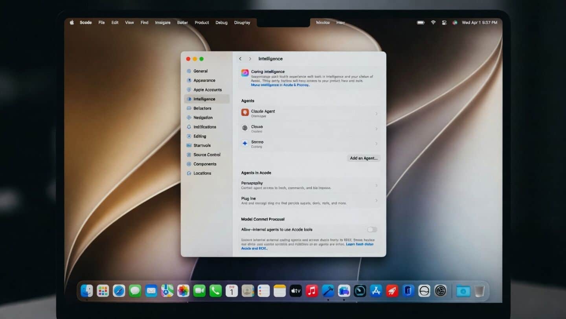Open Notes from the Dock
Viewport: 566px width, 319px height.
pyautogui.click(x=279, y=291)
